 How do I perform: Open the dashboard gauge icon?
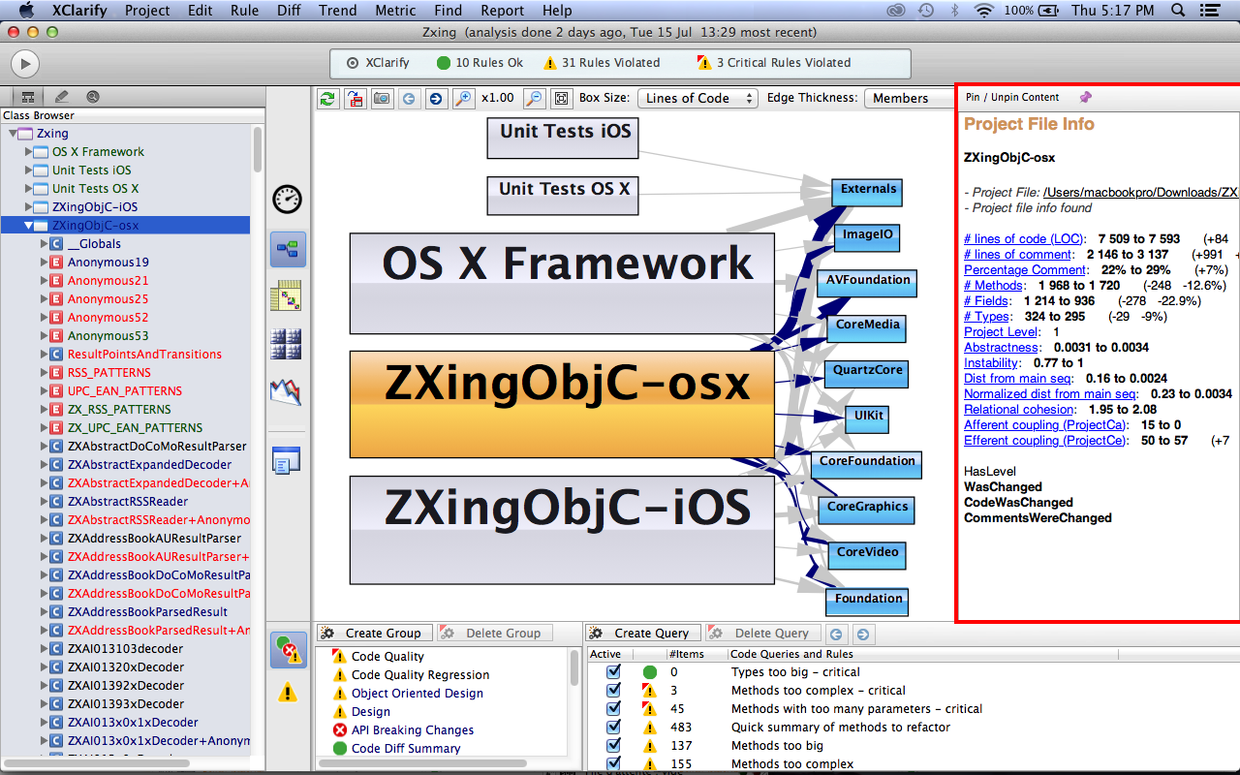(x=288, y=200)
